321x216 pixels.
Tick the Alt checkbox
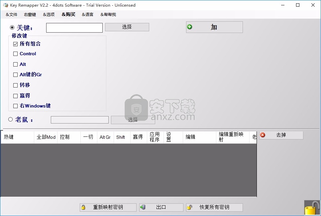(15, 65)
